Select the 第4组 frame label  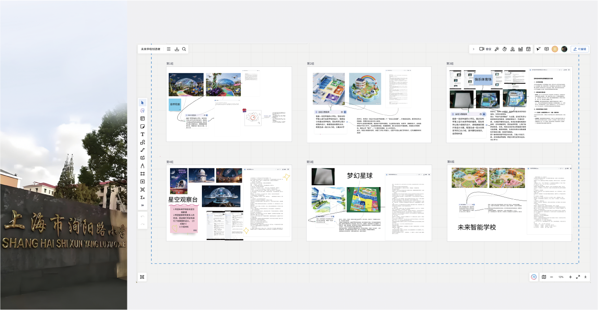(170, 162)
